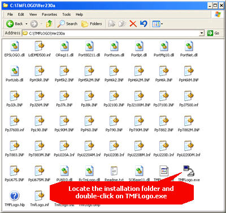Viewport: 226px width, 213px height.
Task: Open the Edit menu
Action: click(21, 14)
